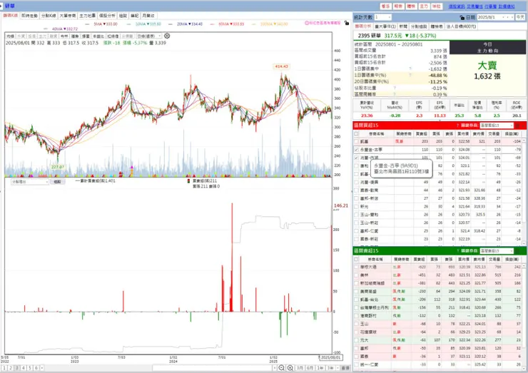Open the 重大事件(1) tab
The image size is (528, 373).
[x=385, y=26]
